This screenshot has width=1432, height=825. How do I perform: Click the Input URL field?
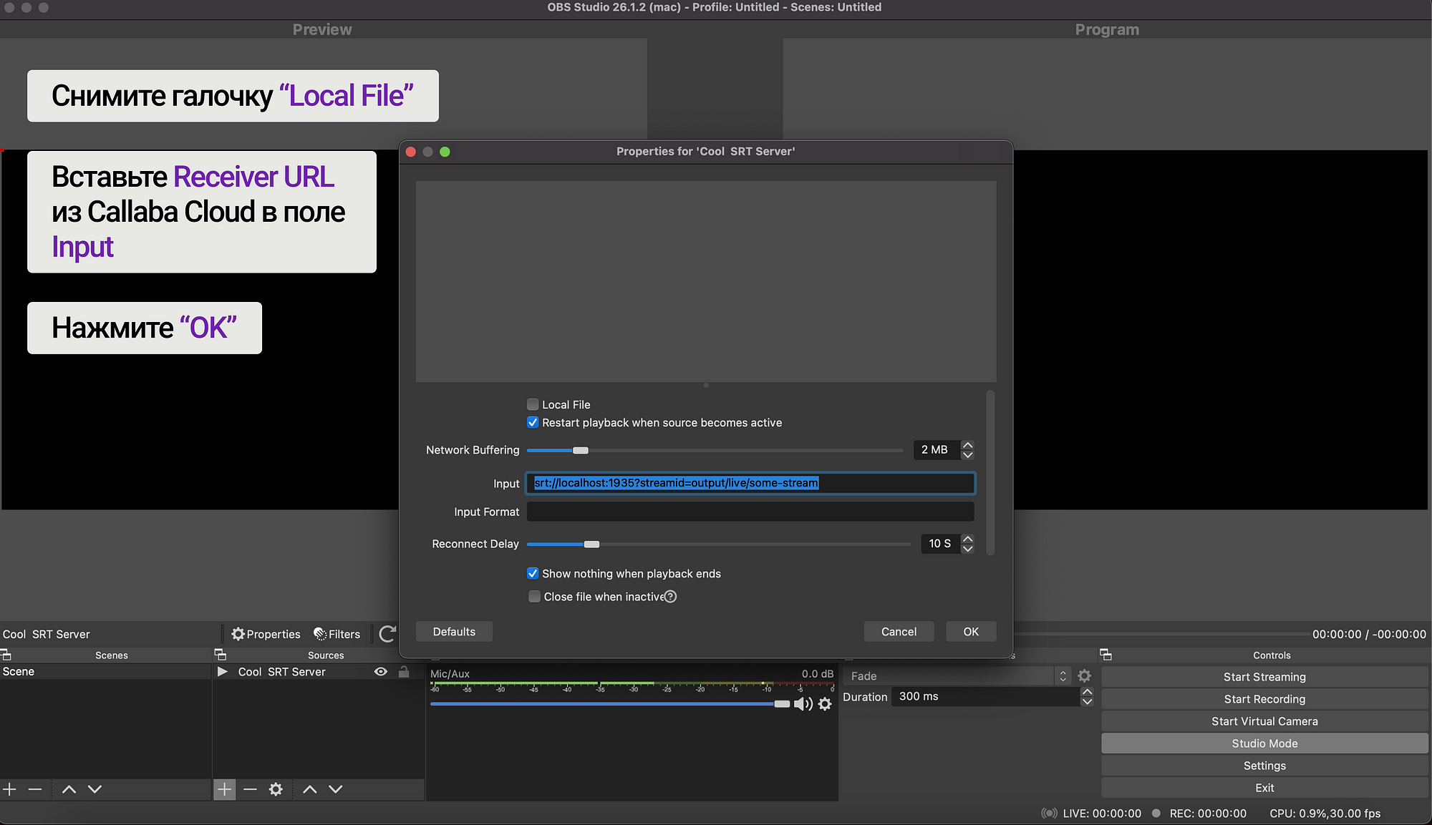point(750,483)
